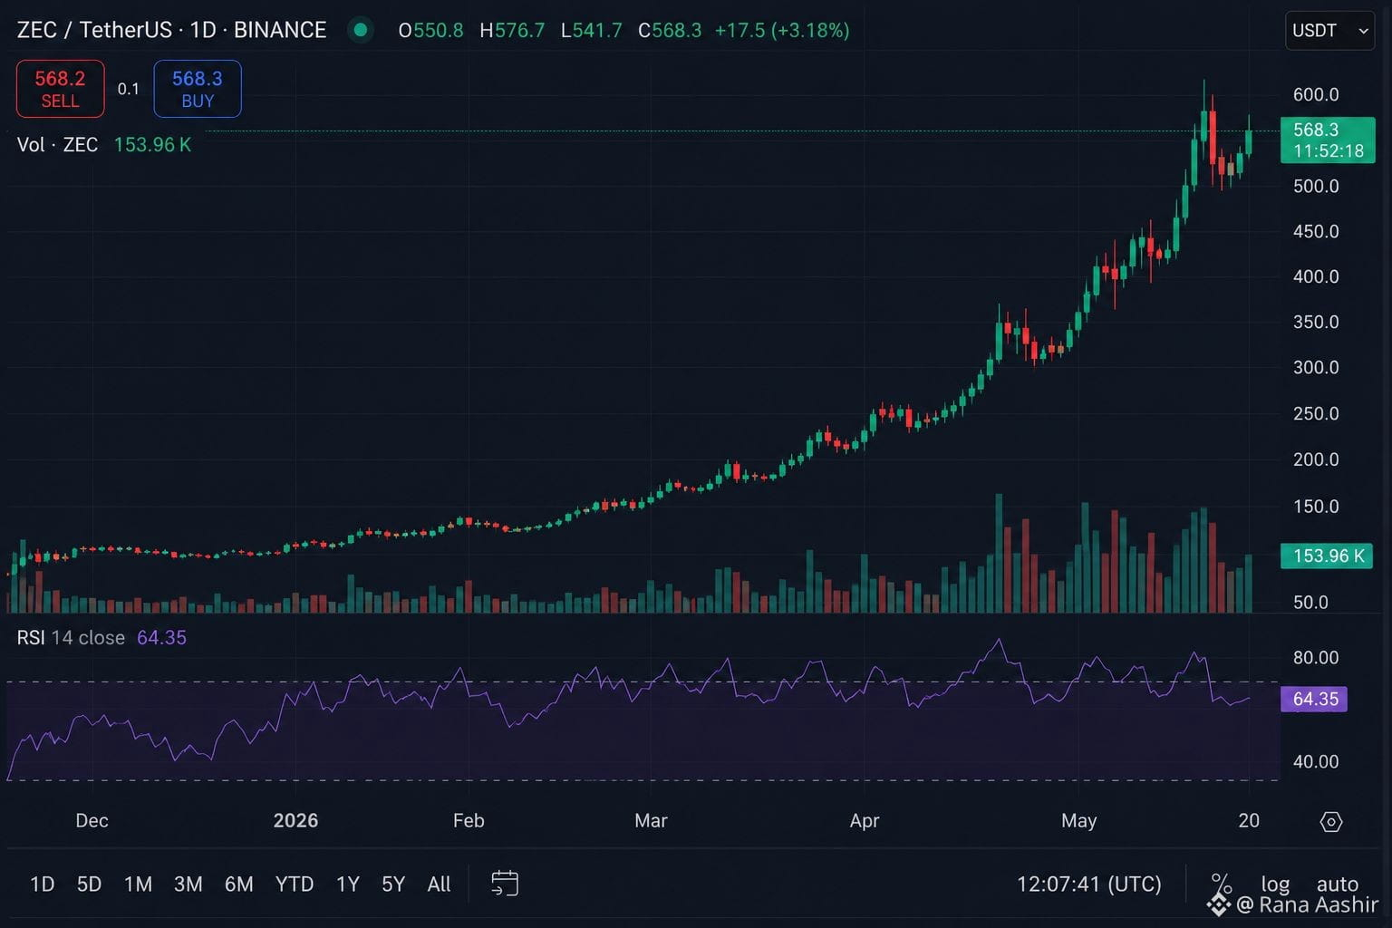Click the 568.3 current price label
Image resolution: width=1392 pixels, height=928 pixels.
coord(1328,140)
